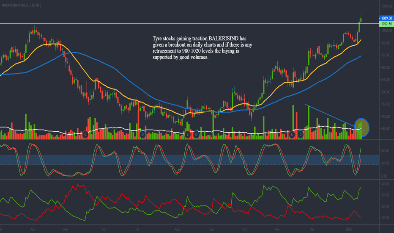The width and height of the screenshot is (394, 233).
Task: Click the May label on the time axis
Action: pyautogui.click(x=66, y=229)
